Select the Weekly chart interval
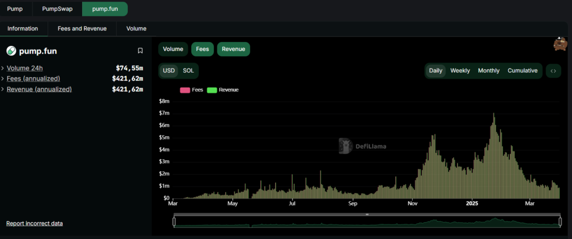The width and height of the screenshot is (572, 239). pyautogui.click(x=460, y=71)
